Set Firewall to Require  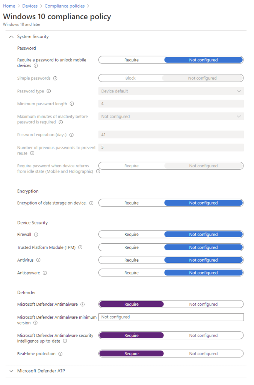[x=132, y=235]
